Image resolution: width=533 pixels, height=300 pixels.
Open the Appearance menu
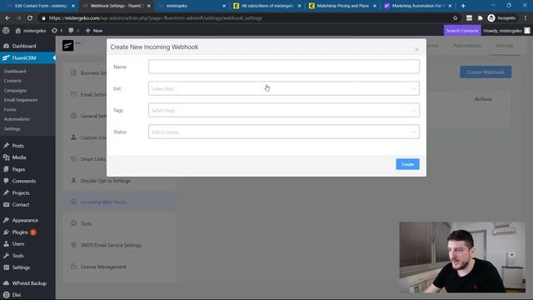(x=25, y=220)
